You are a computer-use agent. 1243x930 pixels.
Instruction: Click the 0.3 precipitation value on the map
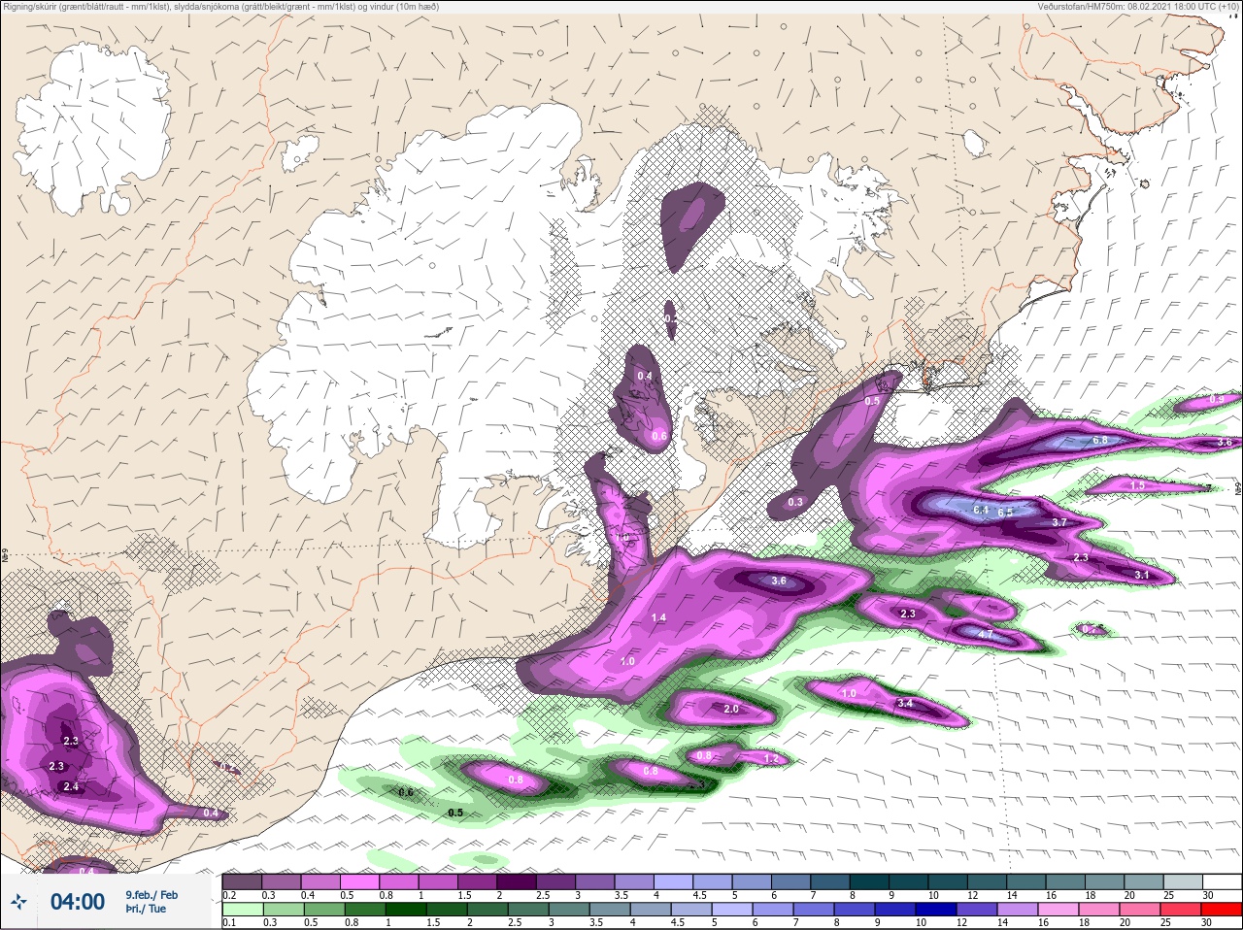795,502
